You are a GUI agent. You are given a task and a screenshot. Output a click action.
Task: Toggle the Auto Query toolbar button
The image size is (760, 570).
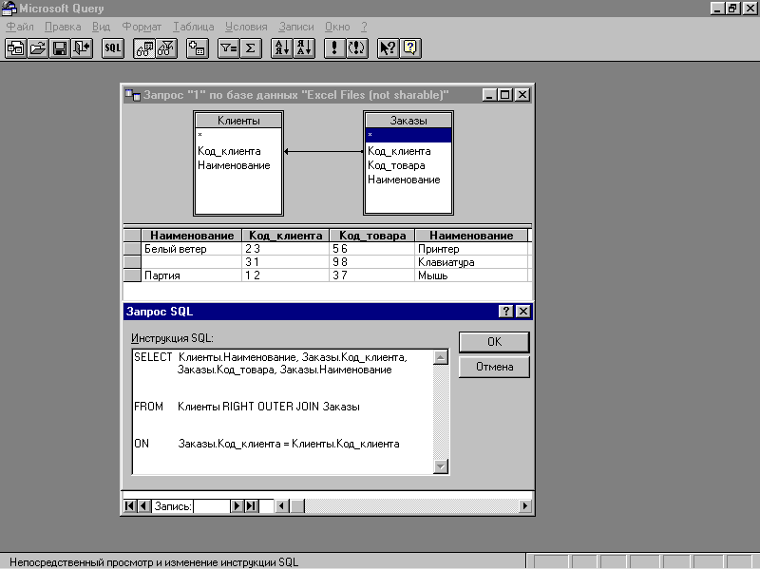point(357,48)
